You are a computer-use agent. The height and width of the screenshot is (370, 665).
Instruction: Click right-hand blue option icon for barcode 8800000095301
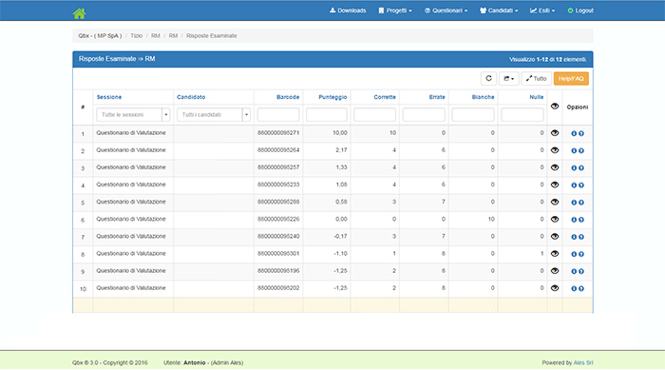[x=581, y=254]
